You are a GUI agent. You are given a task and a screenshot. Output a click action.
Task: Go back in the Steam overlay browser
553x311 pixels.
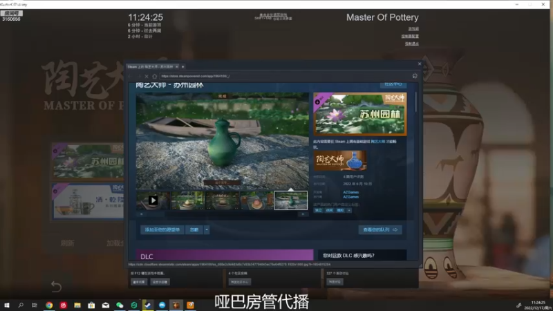click(130, 76)
